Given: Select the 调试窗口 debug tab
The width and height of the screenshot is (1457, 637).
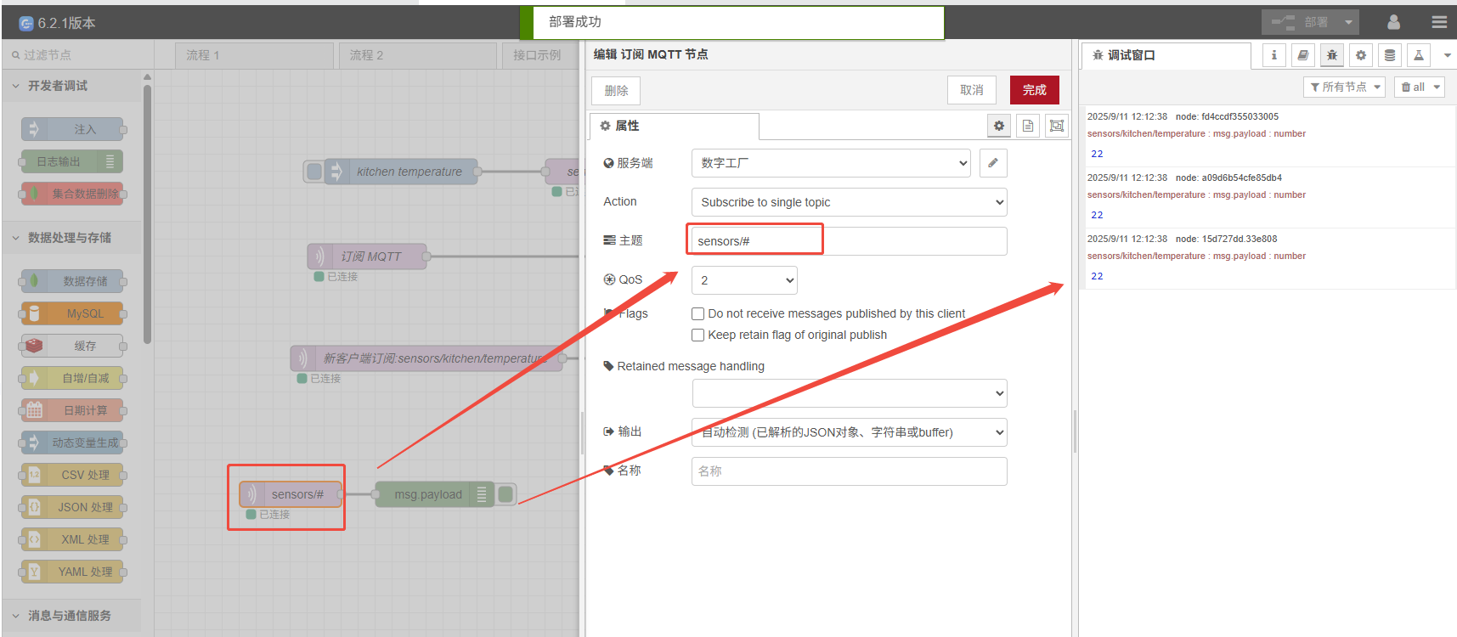Looking at the screenshot, I should click(x=1166, y=55).
